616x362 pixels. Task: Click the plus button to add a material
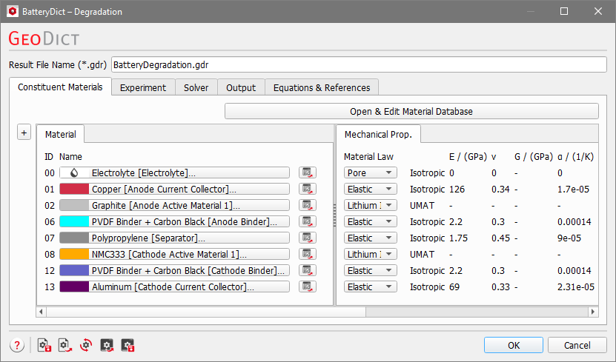tap(24, 133)
